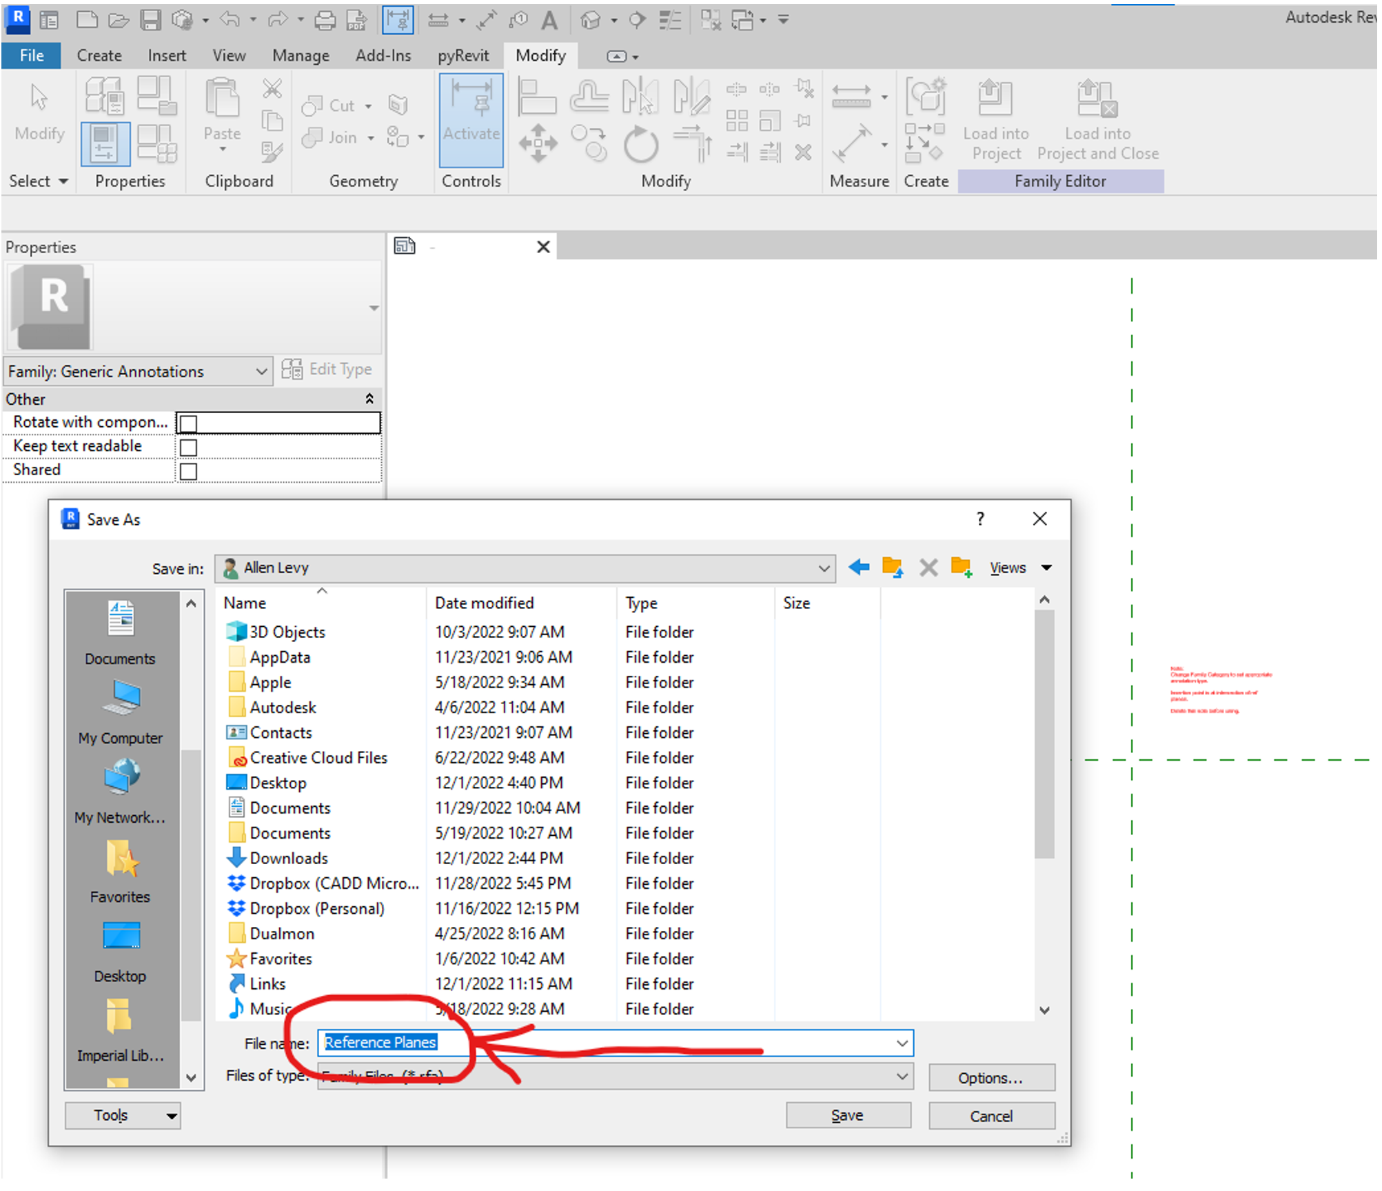Viewport: 1382px width, 1191px height.
Task: Toggle Keep text readable checkbox
Action: tap(189, 448)
